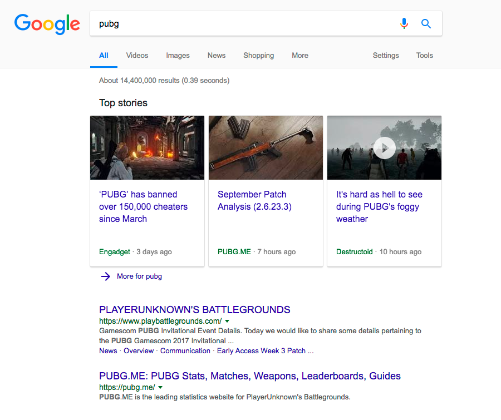Expand dropdown arrow next to pubg.me URL
Screen dimensions: 501x420
(x=160, y=387)
